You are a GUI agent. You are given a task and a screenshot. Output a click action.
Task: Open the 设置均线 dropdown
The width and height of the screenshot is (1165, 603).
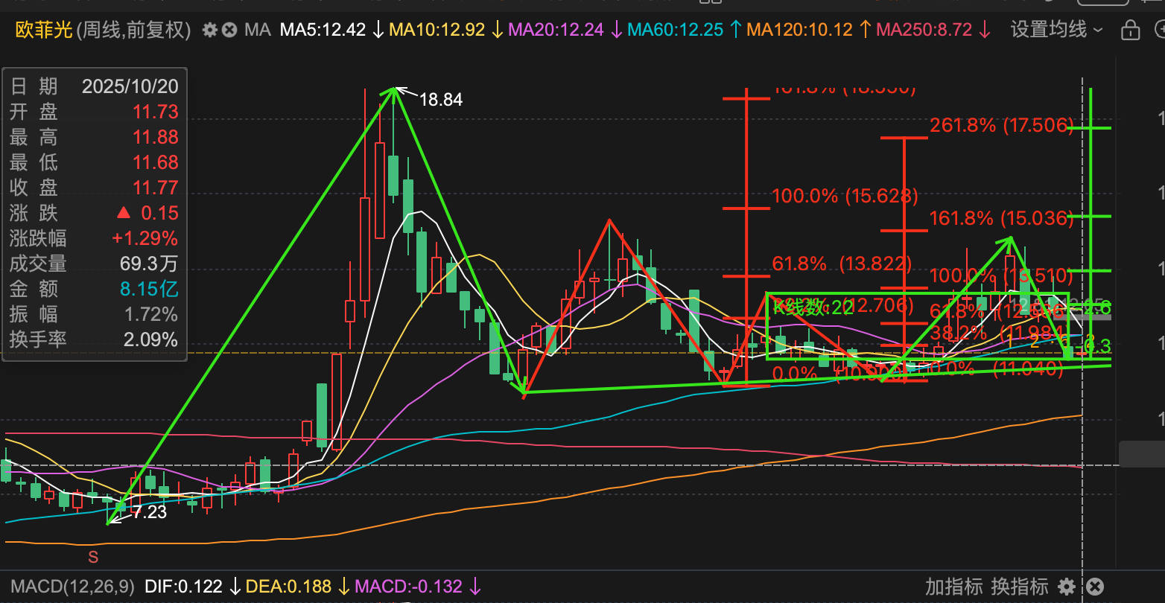click(x=1057, y=30)
